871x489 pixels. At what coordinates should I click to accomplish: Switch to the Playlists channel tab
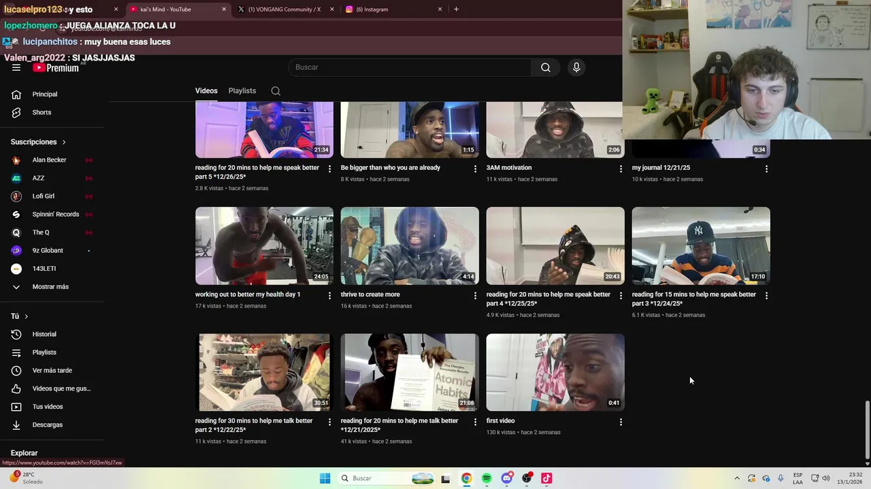click(242, 91)
